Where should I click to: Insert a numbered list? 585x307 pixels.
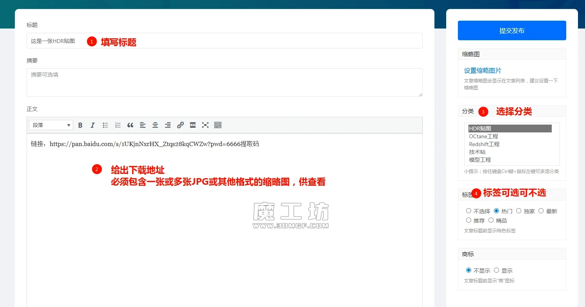(118, 125)
